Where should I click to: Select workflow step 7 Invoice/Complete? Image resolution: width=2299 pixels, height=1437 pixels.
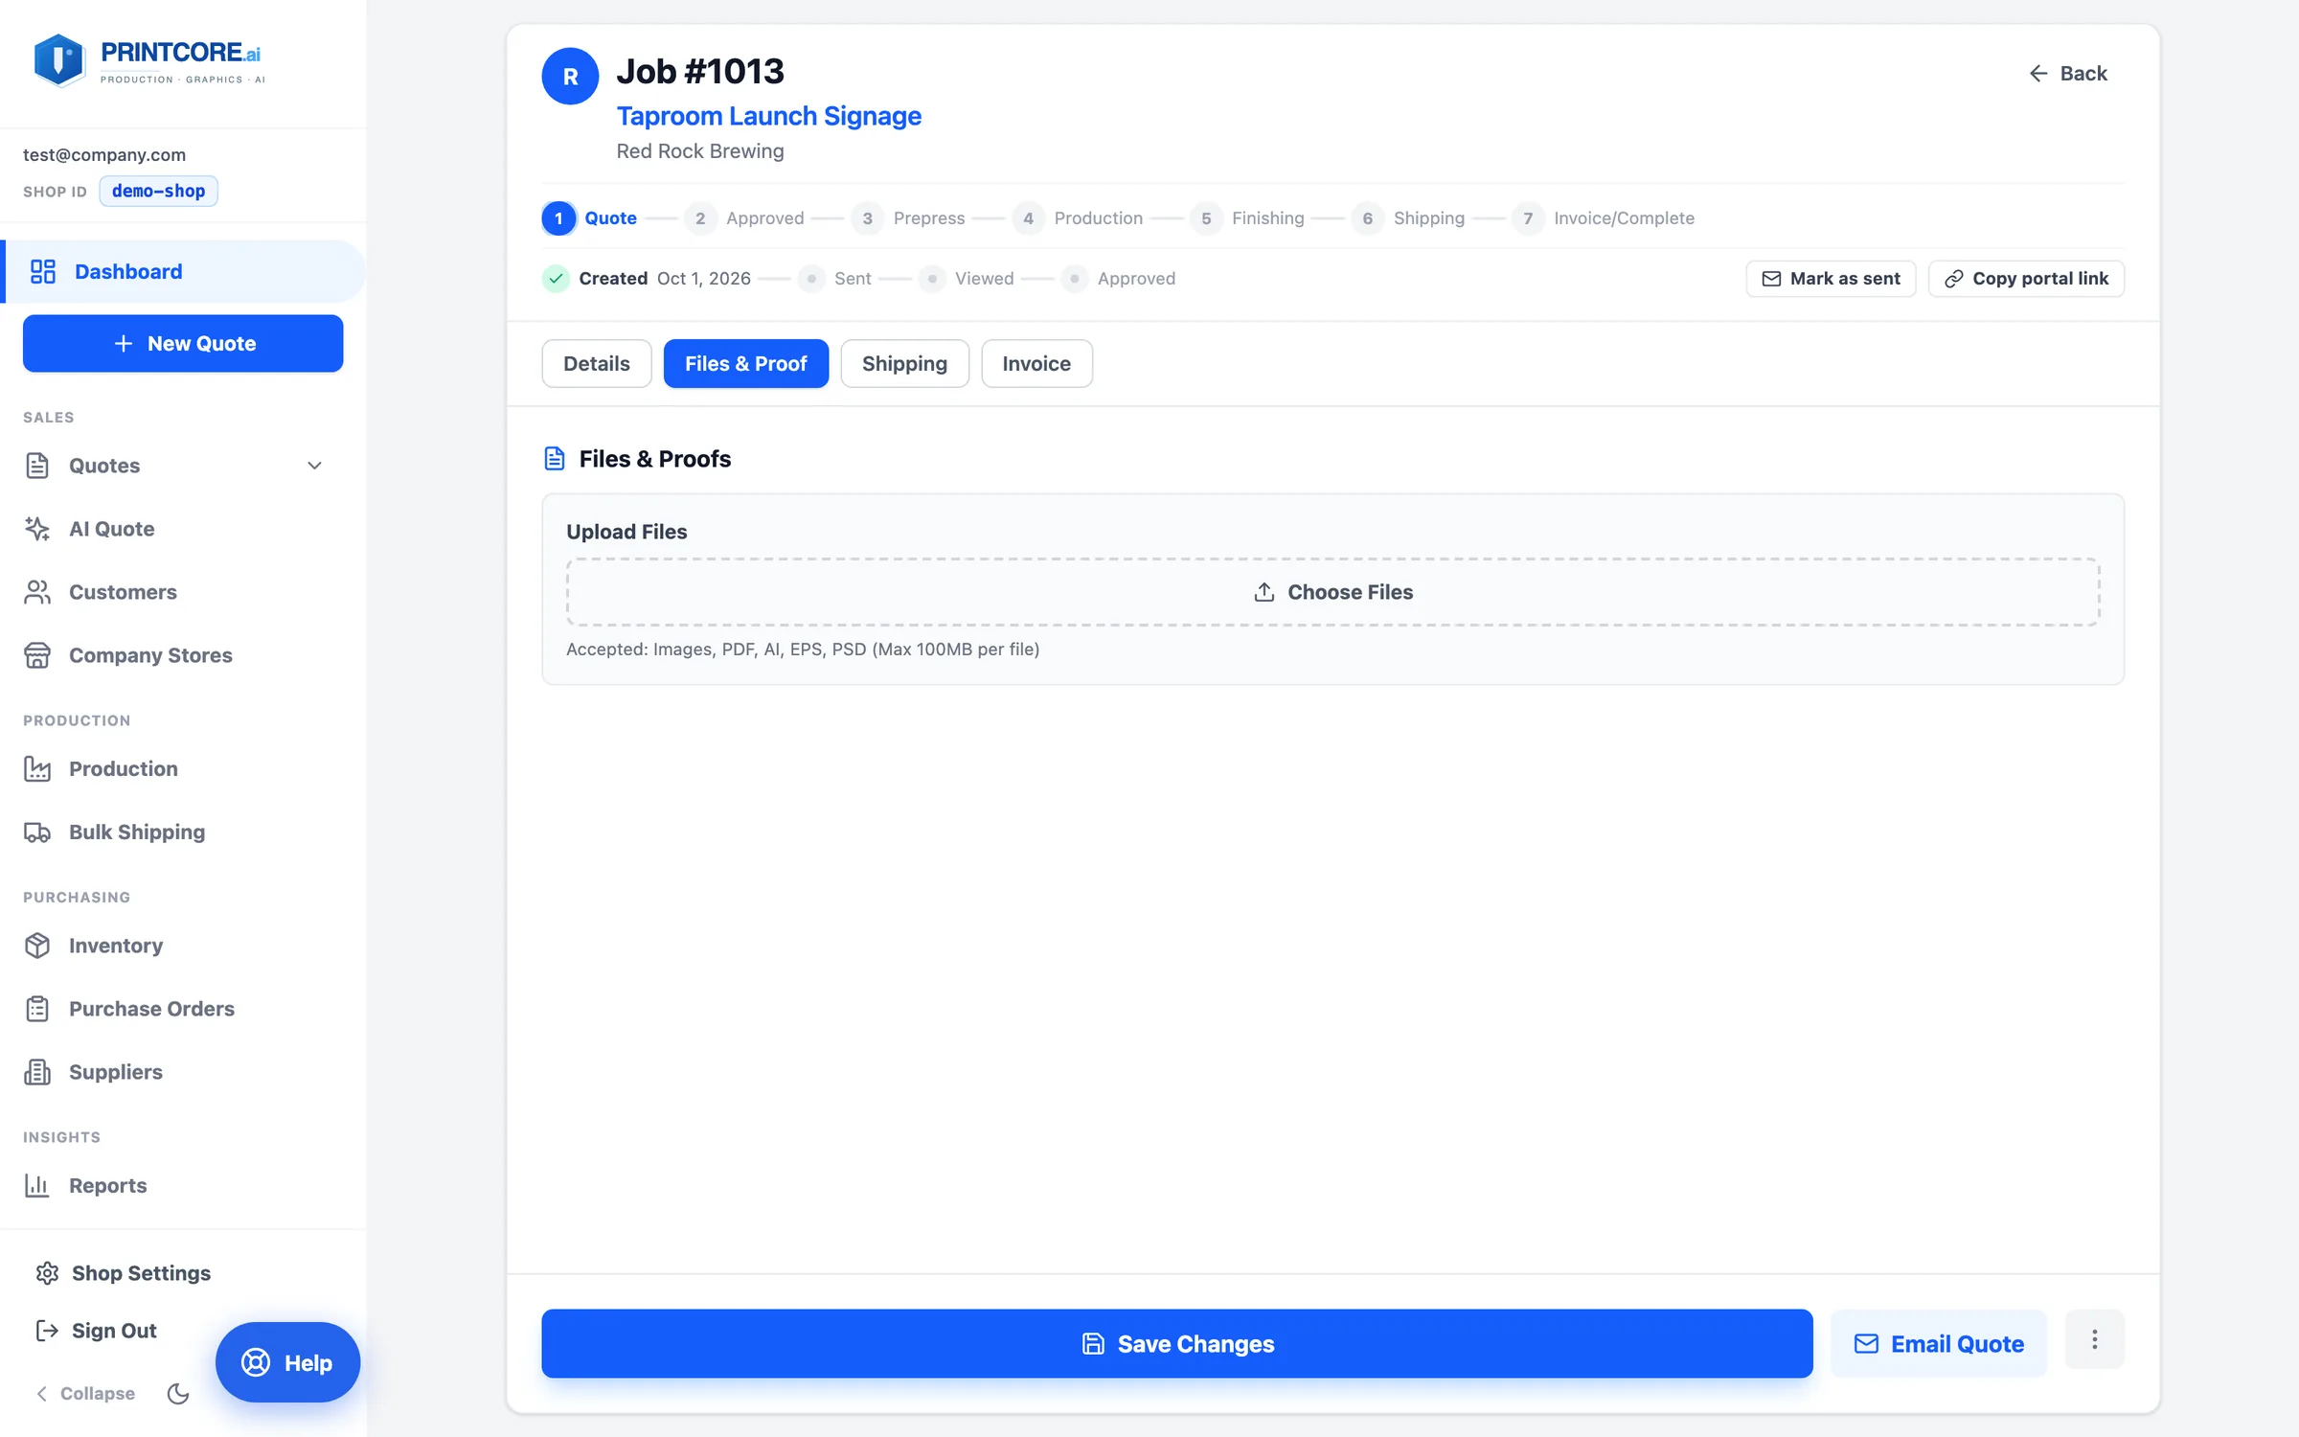1604,218
